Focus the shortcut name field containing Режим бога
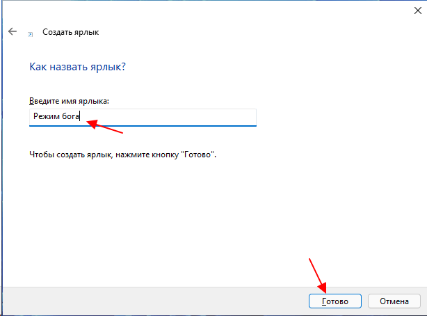This screenshot has width=427, height=316. (143, 118)
